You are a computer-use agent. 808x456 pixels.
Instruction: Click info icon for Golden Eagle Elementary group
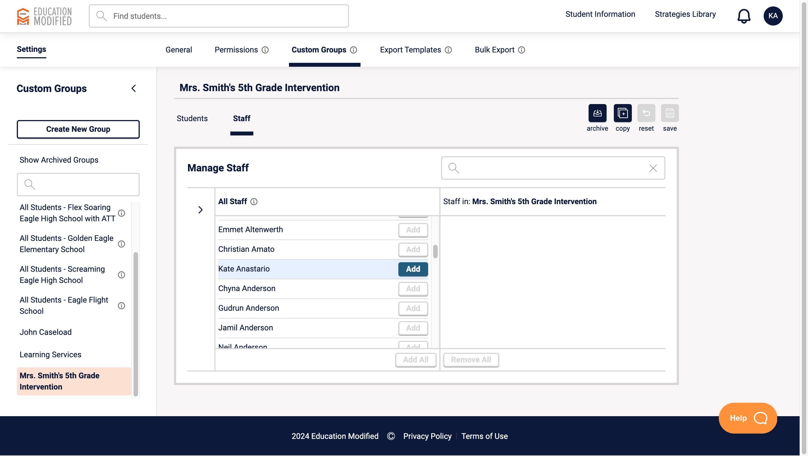pyautogui.click(x=121, y=244)
